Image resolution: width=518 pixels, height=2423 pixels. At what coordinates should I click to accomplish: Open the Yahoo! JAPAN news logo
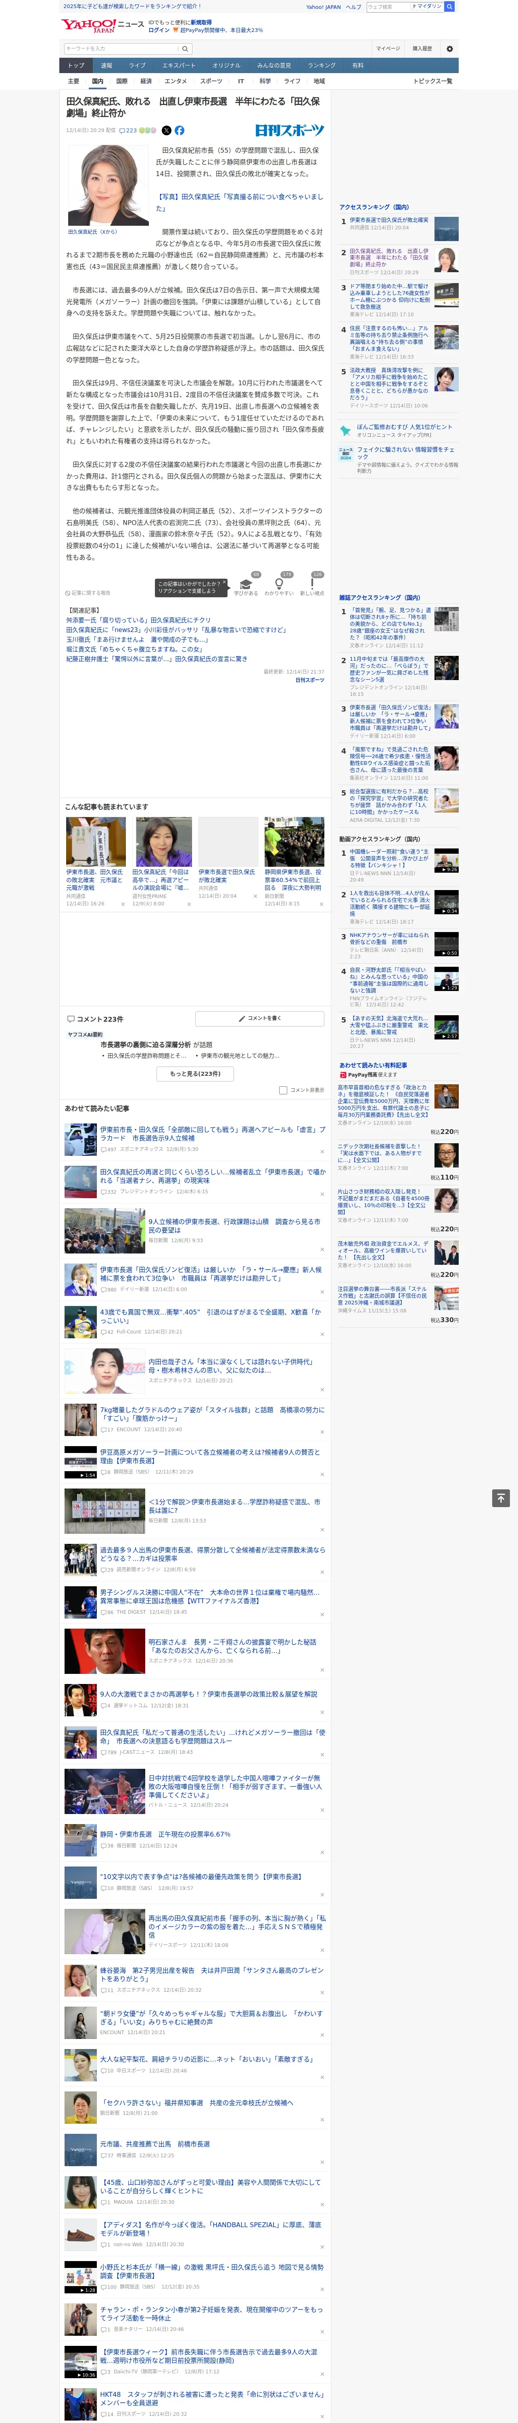click(102, 25)
